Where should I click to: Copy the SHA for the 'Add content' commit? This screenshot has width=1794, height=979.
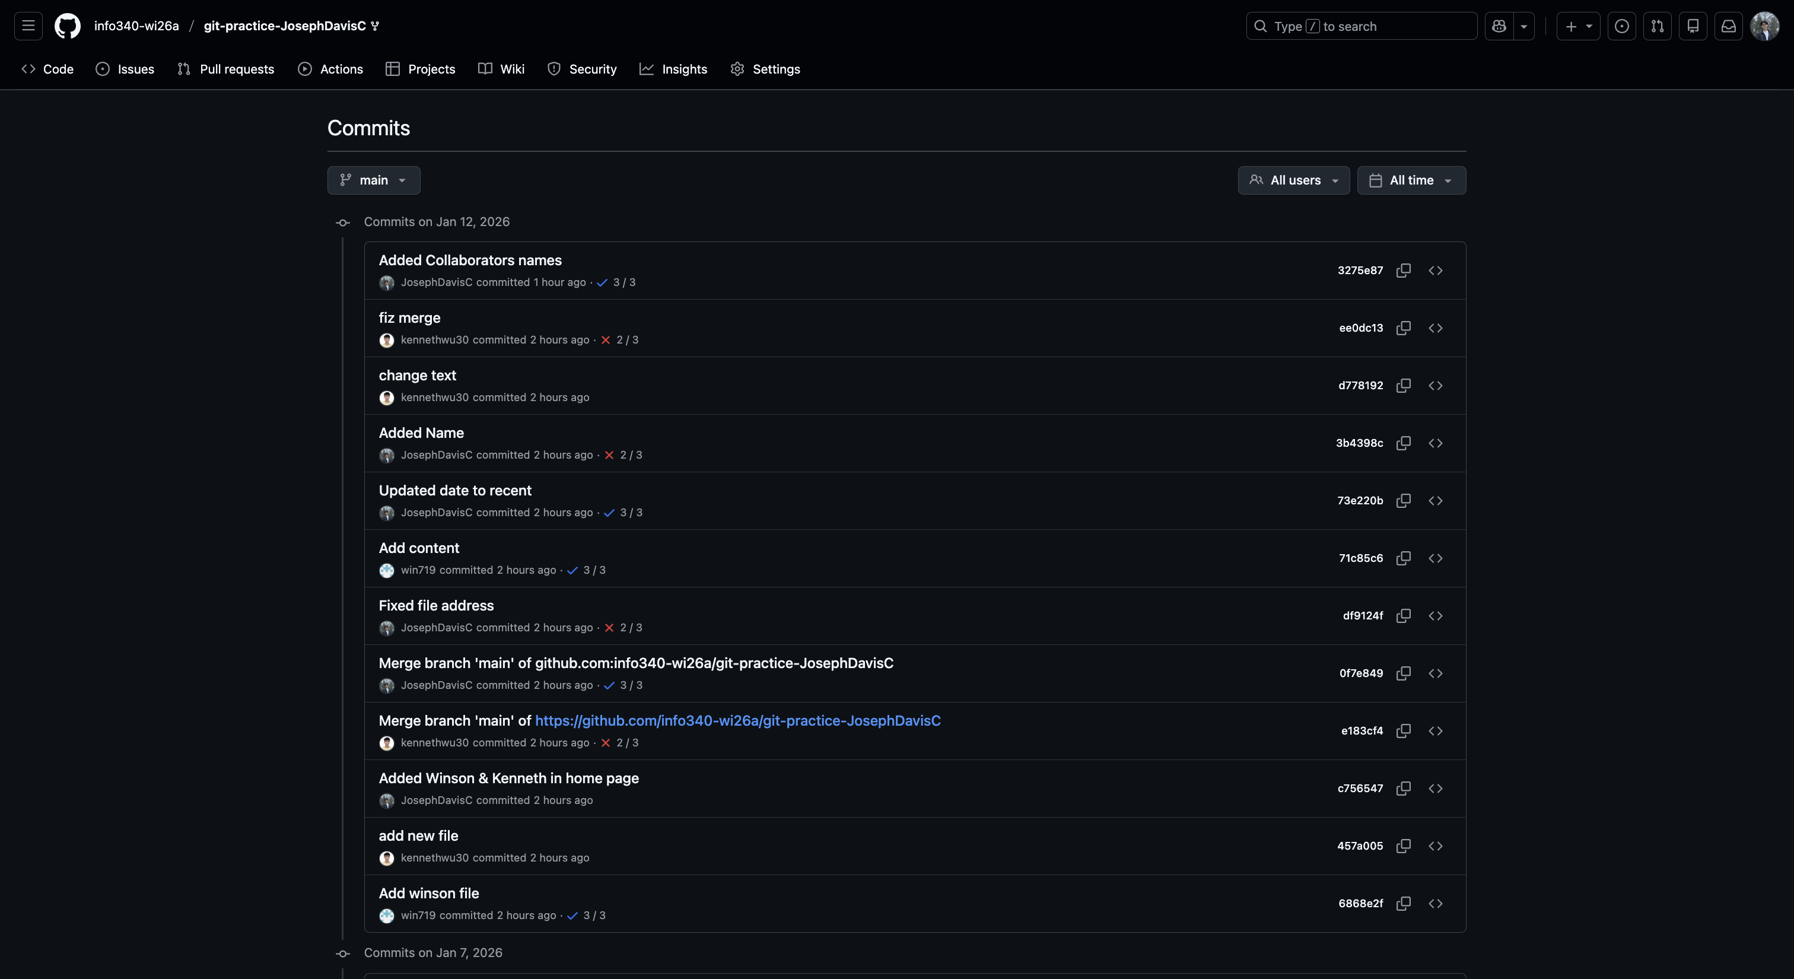1403,558
